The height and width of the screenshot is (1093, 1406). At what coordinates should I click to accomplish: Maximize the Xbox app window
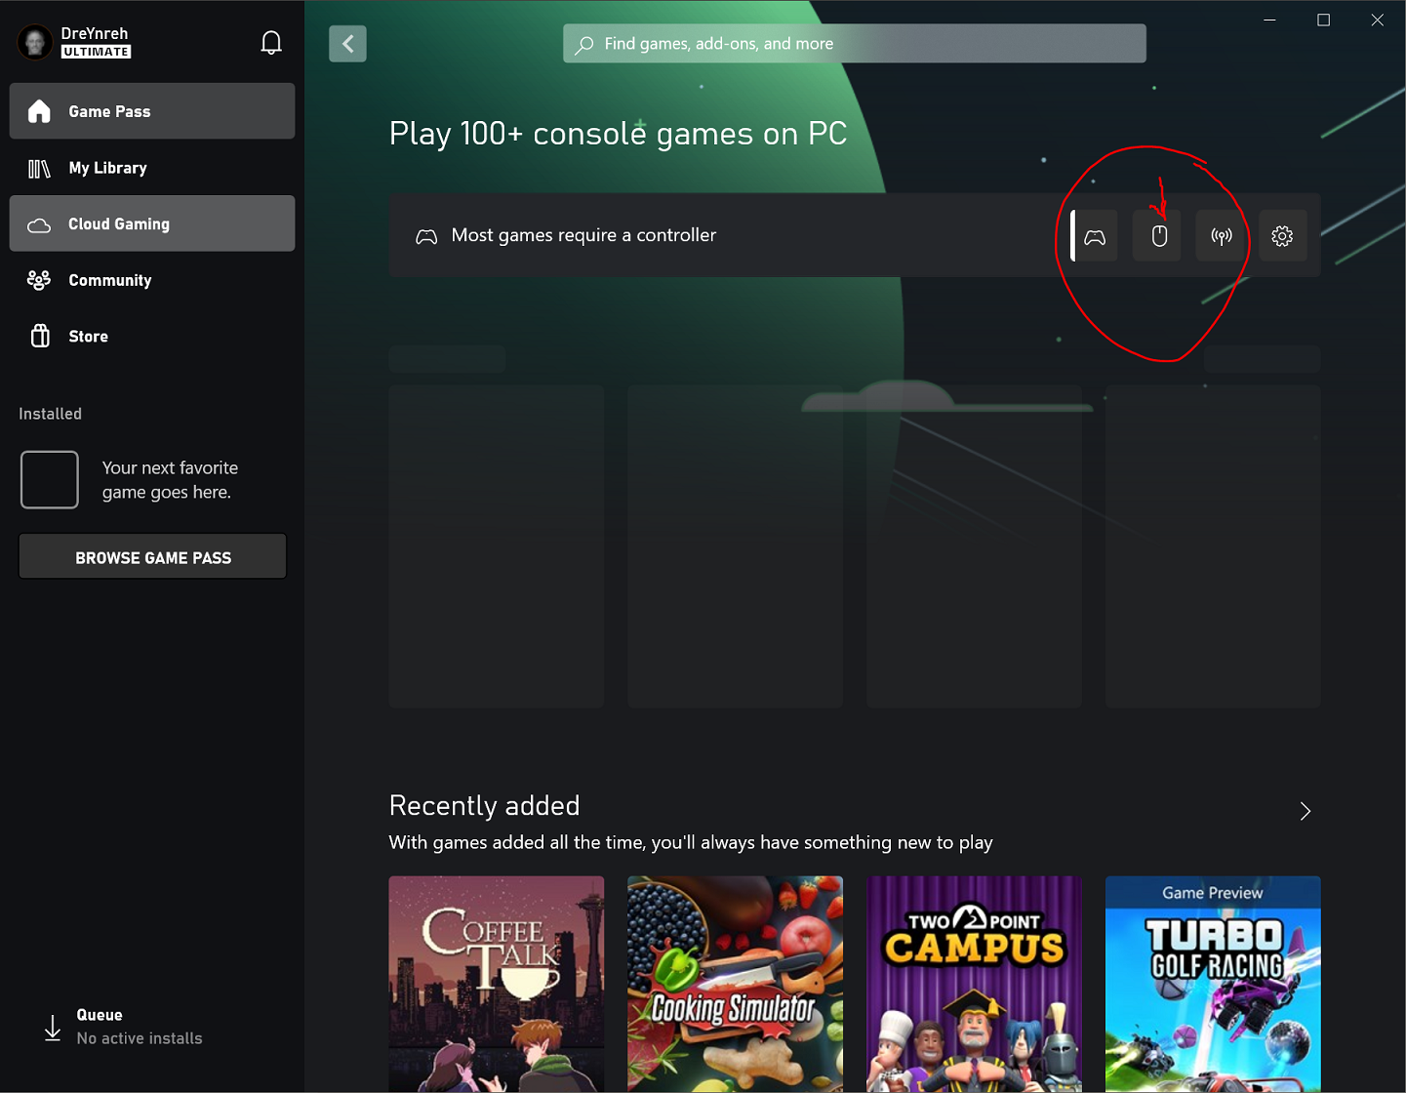1323,20
